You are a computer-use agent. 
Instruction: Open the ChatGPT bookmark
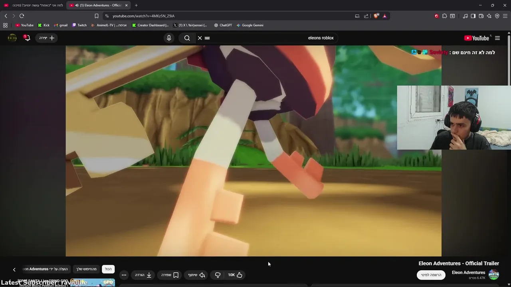pyautogui.click(x=223, y=25)
